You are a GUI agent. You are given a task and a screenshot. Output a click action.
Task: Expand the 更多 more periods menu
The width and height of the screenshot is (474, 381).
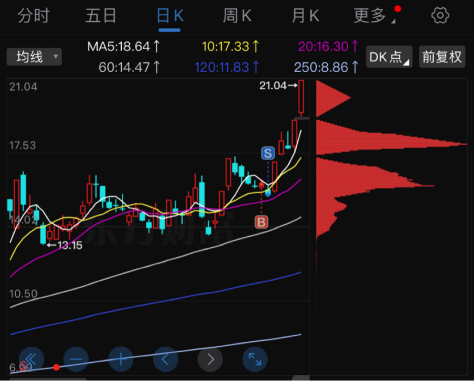coord(374,16)
